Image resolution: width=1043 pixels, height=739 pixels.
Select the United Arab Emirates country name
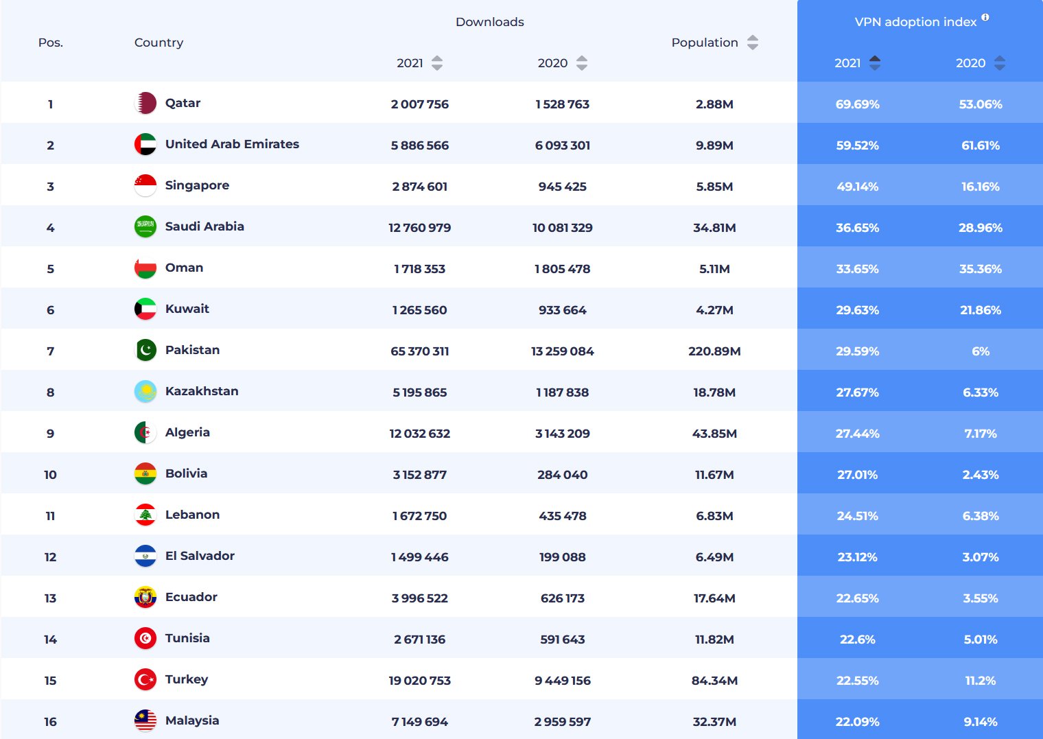(x=232, y=144)
